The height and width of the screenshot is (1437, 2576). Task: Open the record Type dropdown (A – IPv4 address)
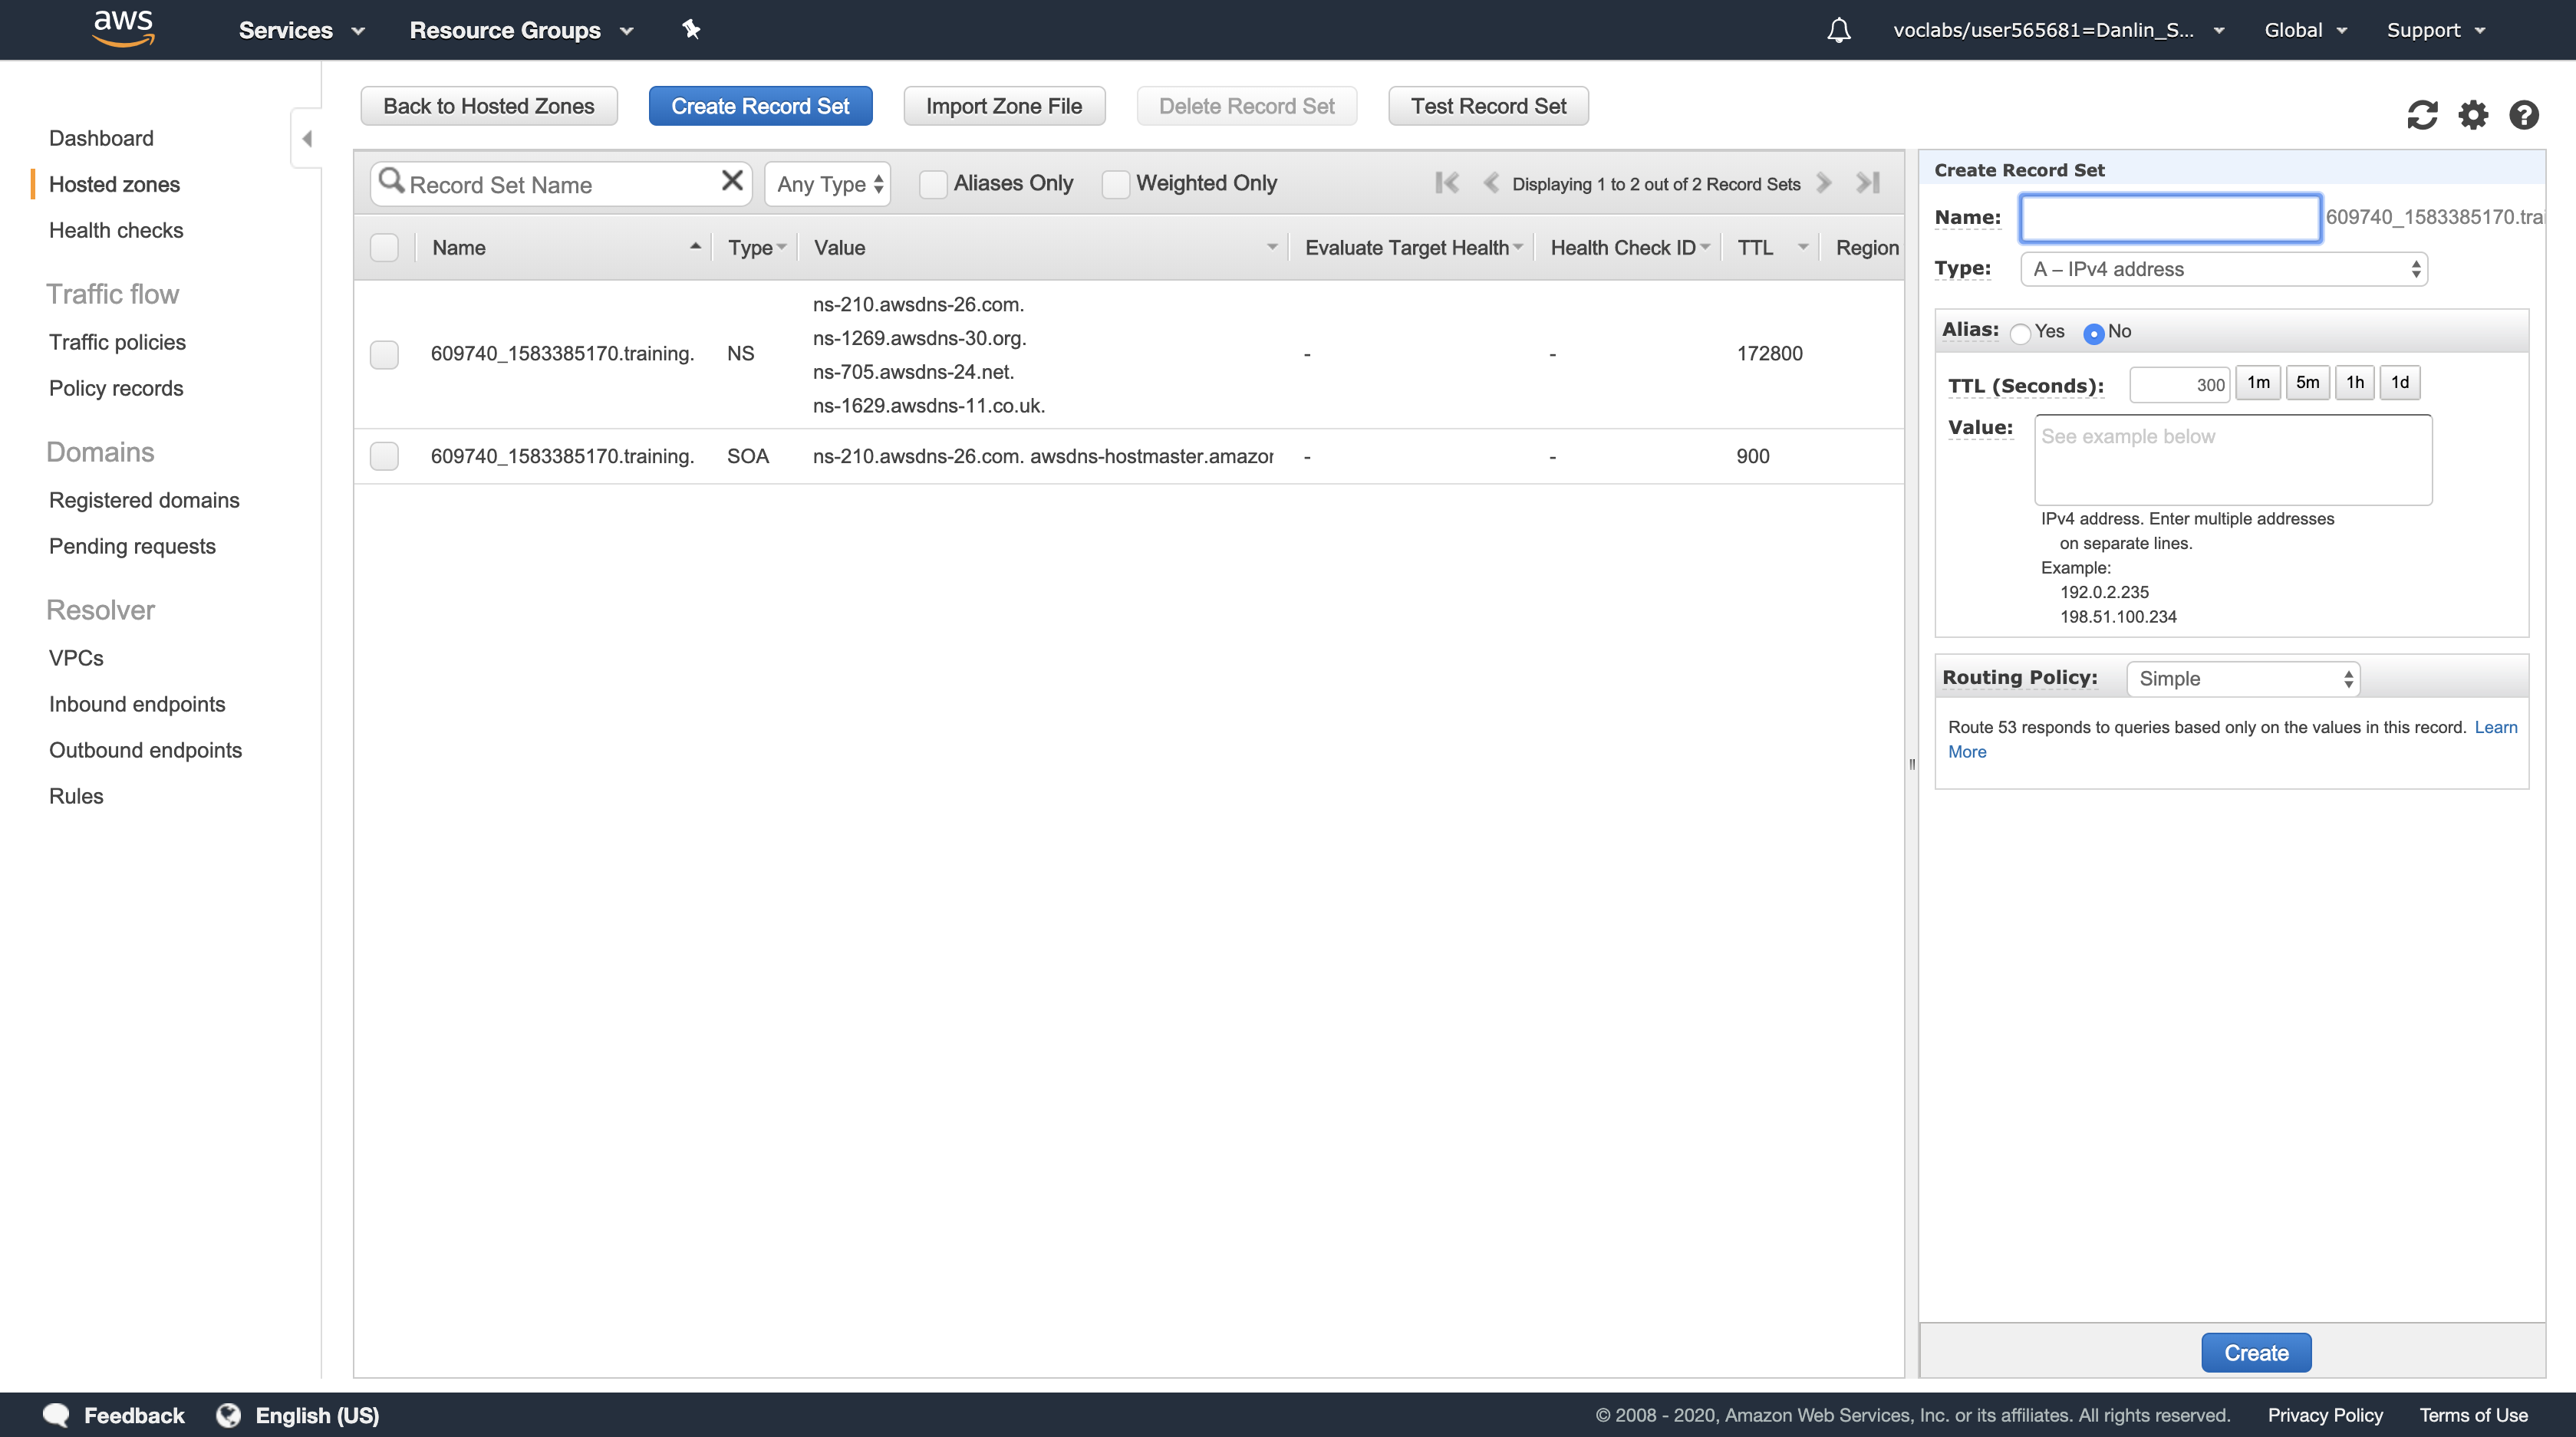[2223, 269]
